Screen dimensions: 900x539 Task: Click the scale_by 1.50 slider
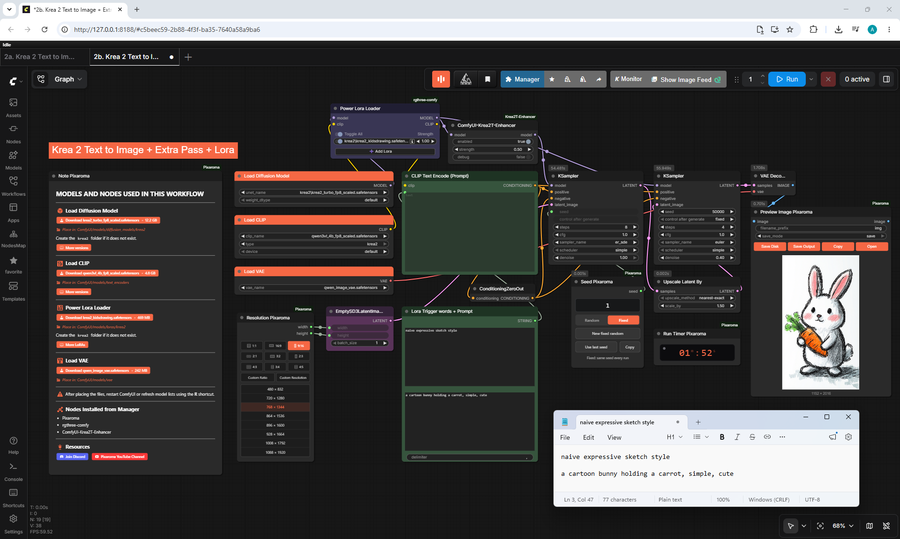click(x=697, y=306)
